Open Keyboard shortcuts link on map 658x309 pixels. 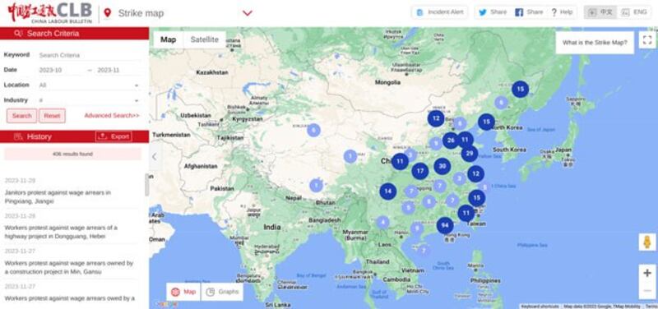[540, 307]
